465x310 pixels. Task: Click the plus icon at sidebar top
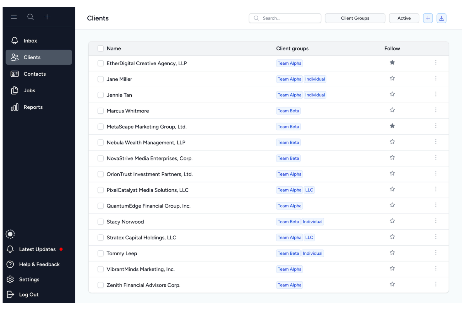47,17
